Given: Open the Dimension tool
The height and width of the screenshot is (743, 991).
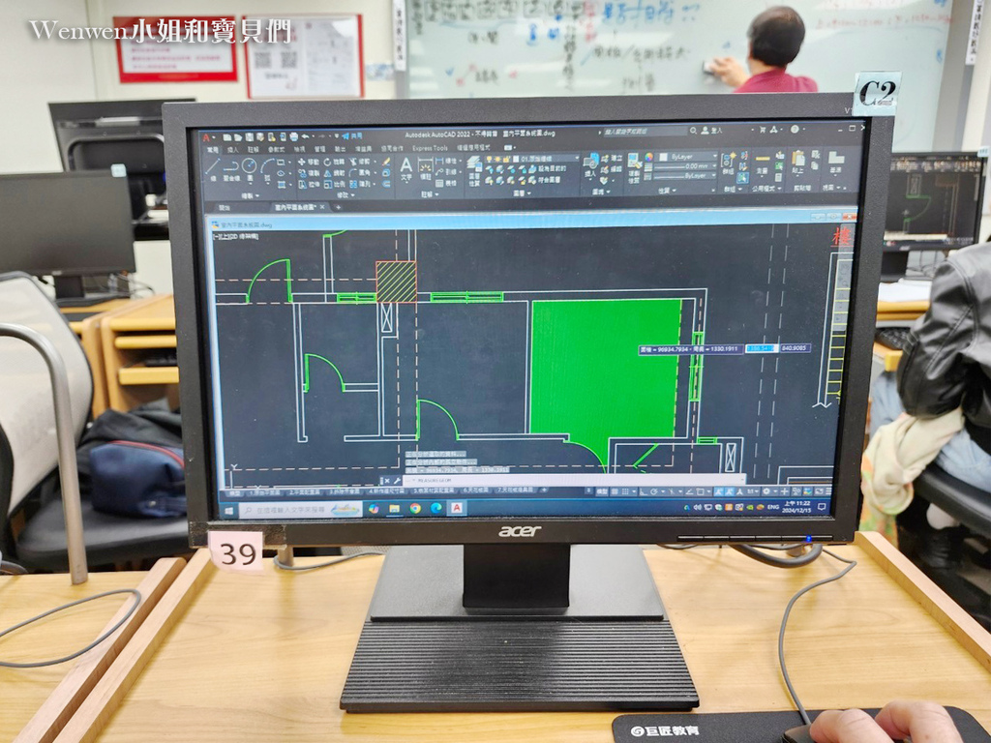Looking at the screenshot, I should pyautogui.click(x=426, y=169).
